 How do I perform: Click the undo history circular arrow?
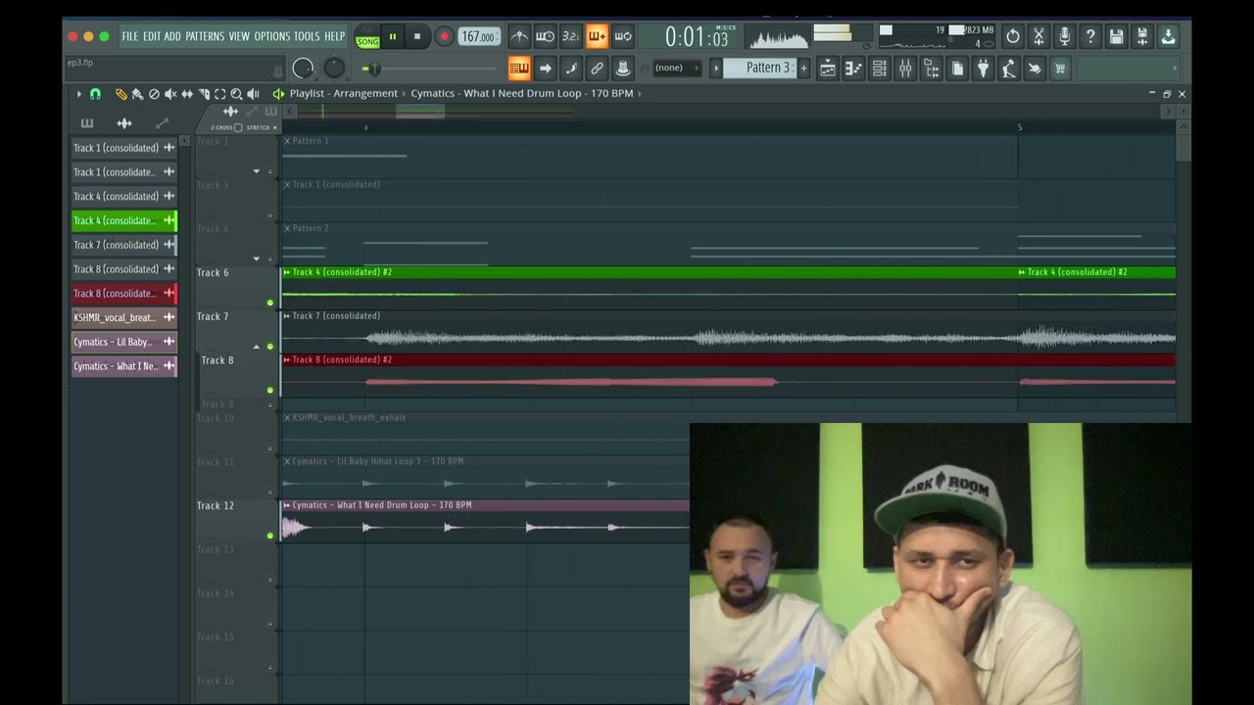[1013, 37]
